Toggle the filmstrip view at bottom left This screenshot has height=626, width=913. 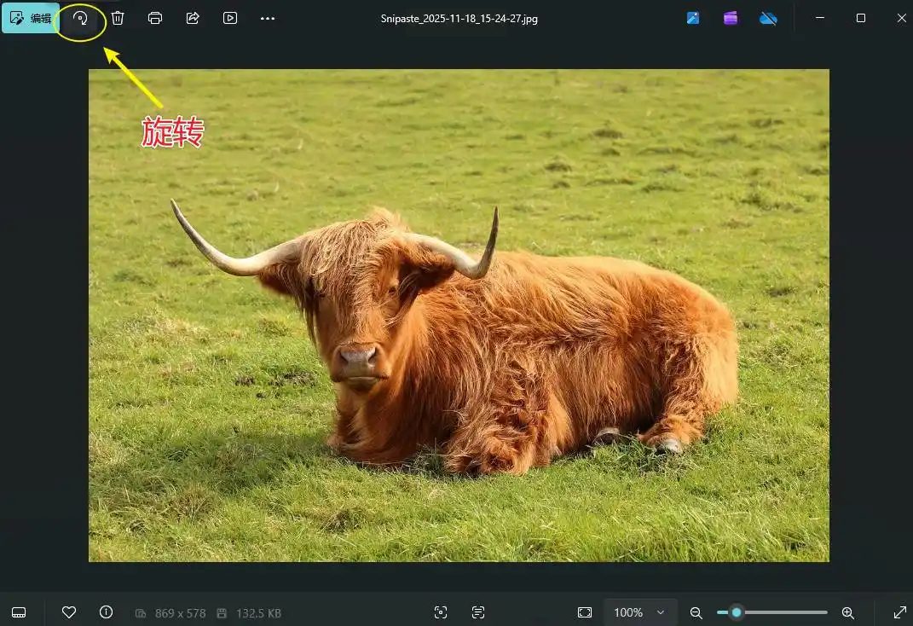click(19, 612)
